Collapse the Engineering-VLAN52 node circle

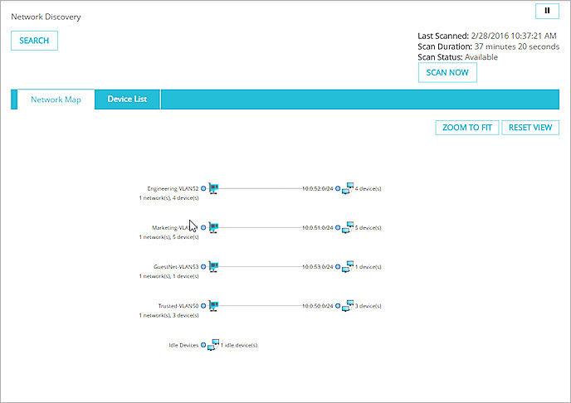[x=203, y=188]
